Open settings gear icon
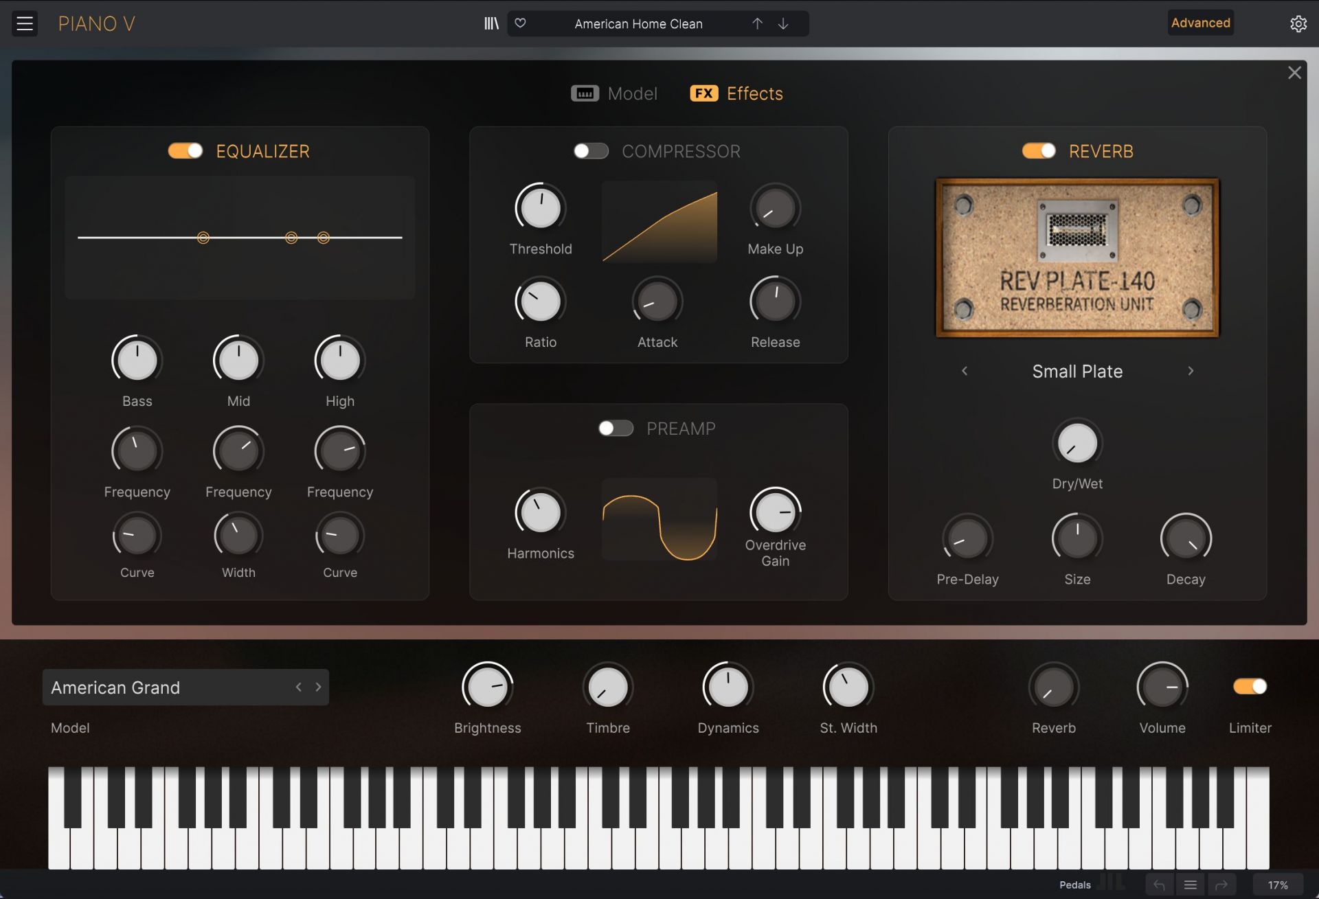 pyautogui.click(x=1298, y=23)
